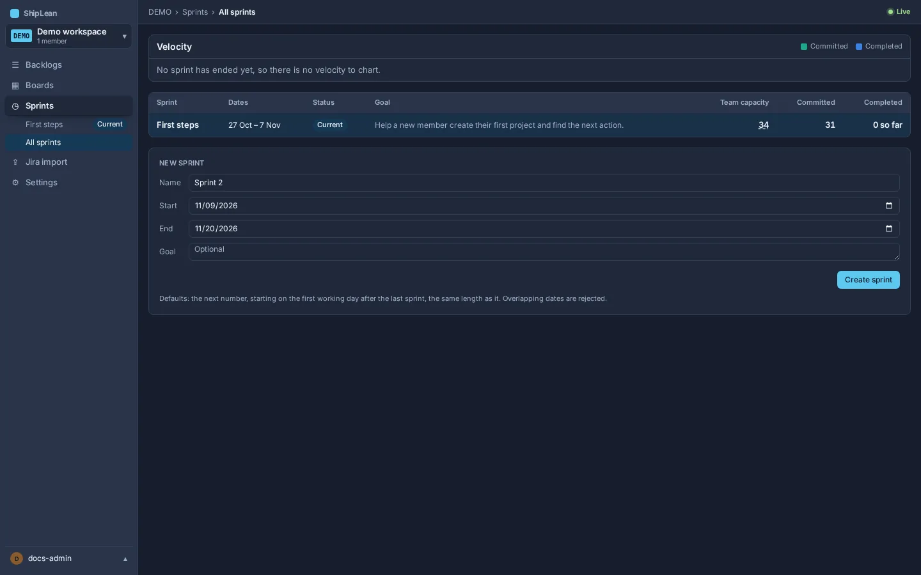Click the Jira import icon
The image size is (921, 575).
point(15,162)
